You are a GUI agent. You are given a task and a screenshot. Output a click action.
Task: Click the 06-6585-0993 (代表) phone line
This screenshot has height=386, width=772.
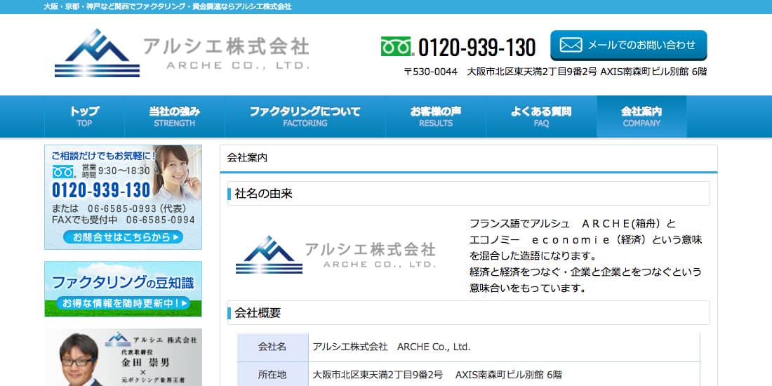(119, 208)
